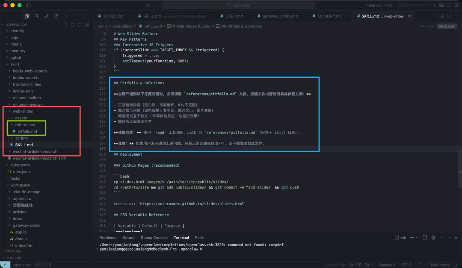Expand the TIMELINE section
Viewport: 462px width, 268px height.
pos(14,258)
